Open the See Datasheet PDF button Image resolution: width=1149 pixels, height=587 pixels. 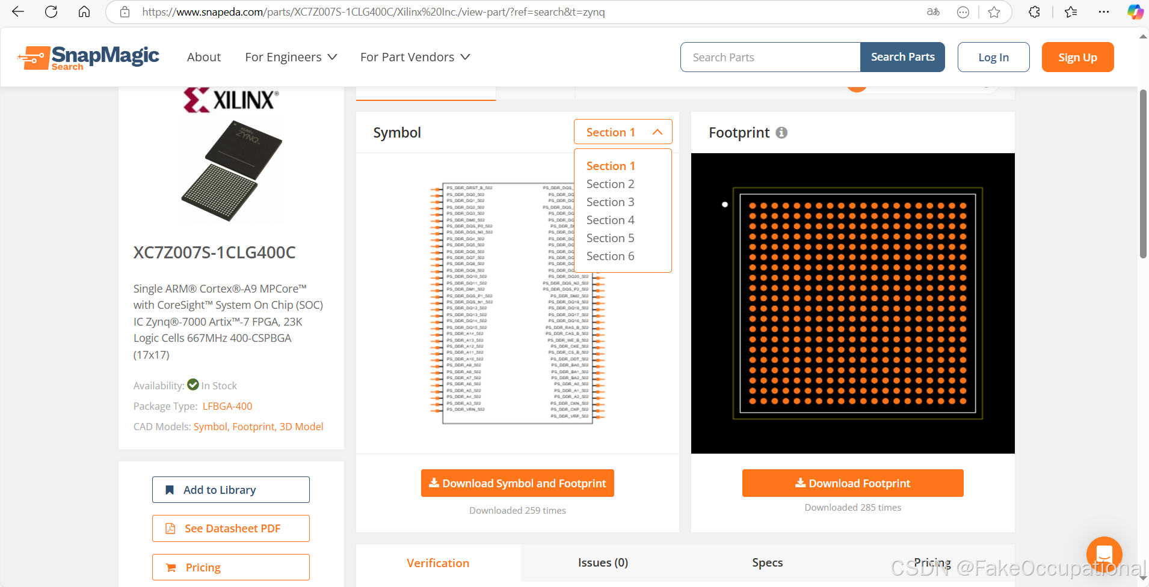[231, 528]
